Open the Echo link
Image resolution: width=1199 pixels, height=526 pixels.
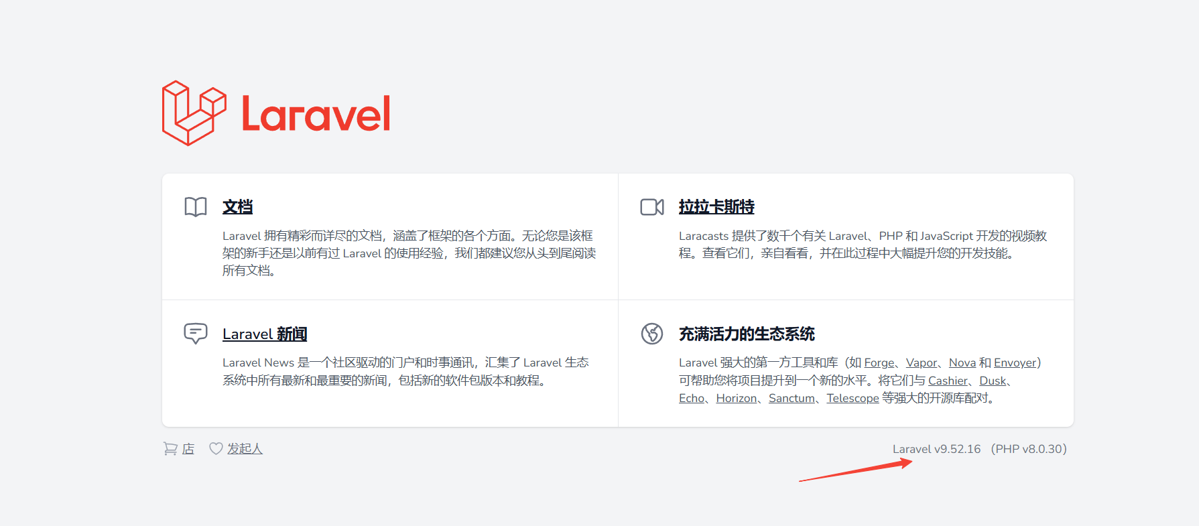[692, 398]
